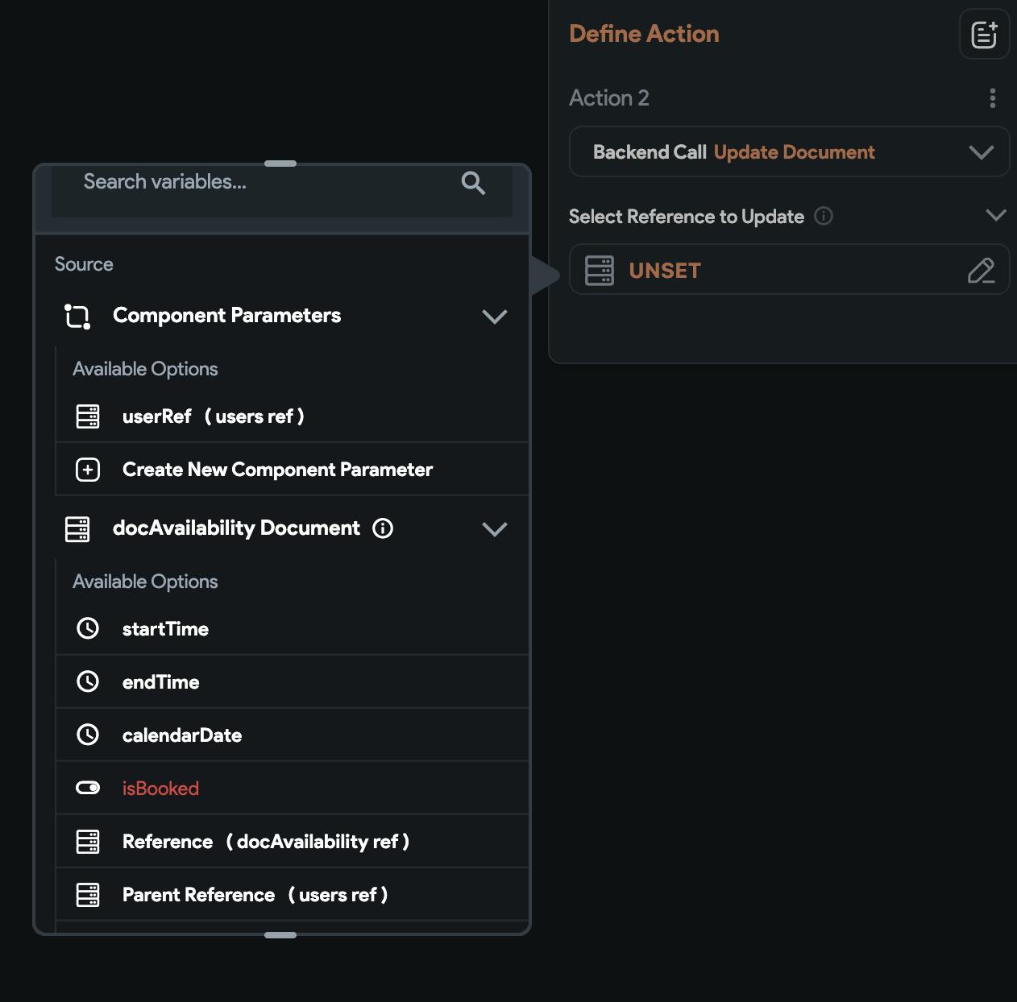
Task: Click the plus icon for new component parameter
Action: (88, 470)
